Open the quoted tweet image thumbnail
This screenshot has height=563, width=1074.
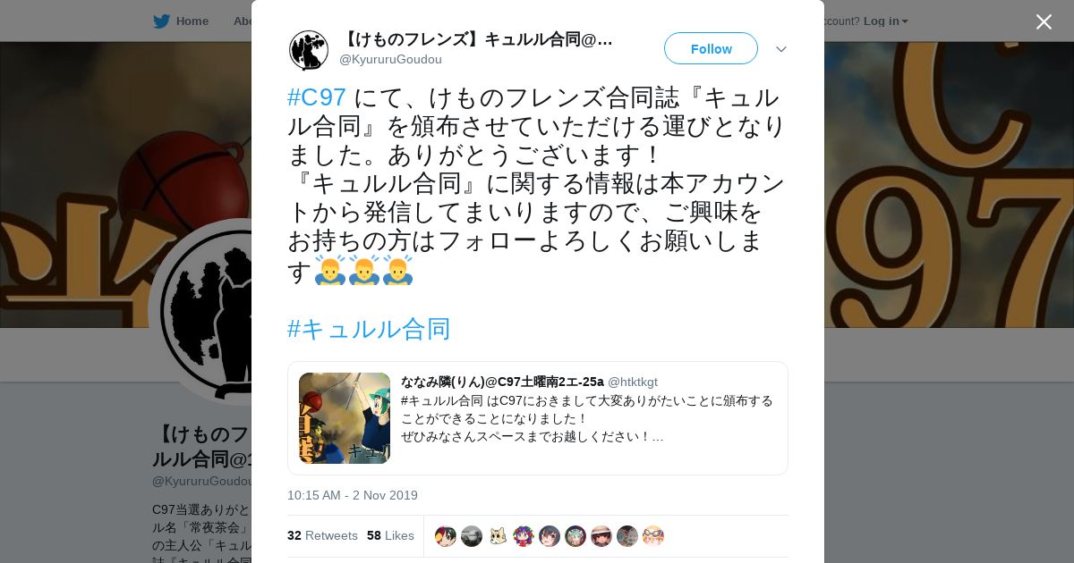point(345,418)
